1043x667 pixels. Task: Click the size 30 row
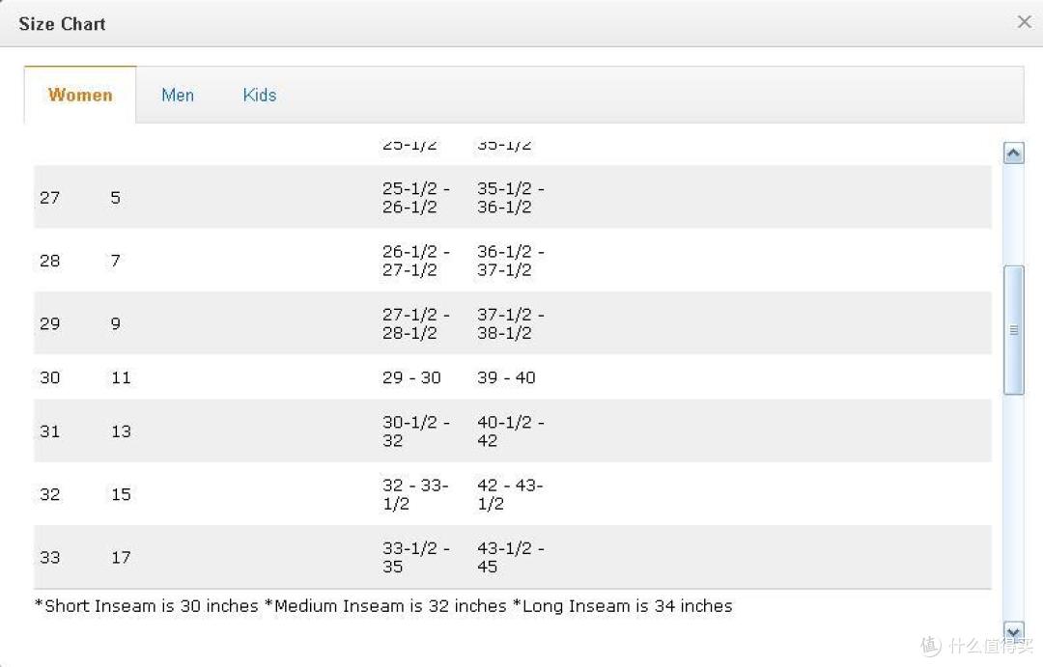pyautogui.click(x=512, y=377)
